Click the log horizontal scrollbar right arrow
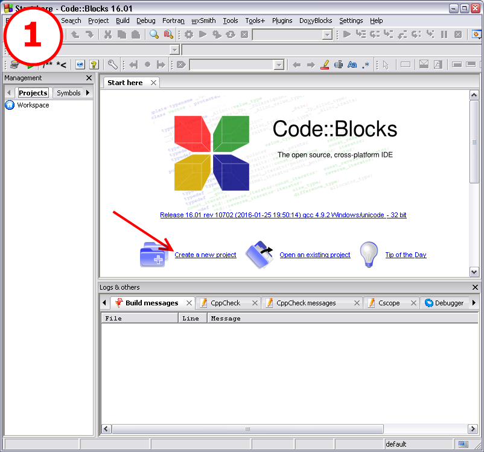Screen dimensions: 484x452 [473, 429]
